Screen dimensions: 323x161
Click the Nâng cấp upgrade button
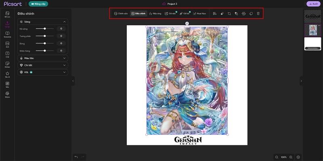coord(38,4)
